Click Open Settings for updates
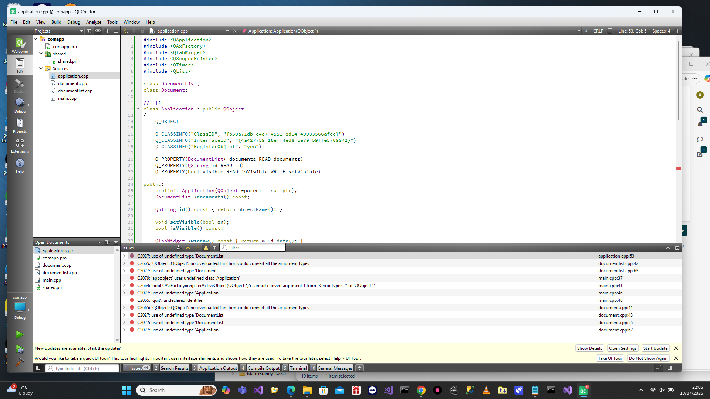This screenshot has height=399, width=710. click(x=623, y=348)
